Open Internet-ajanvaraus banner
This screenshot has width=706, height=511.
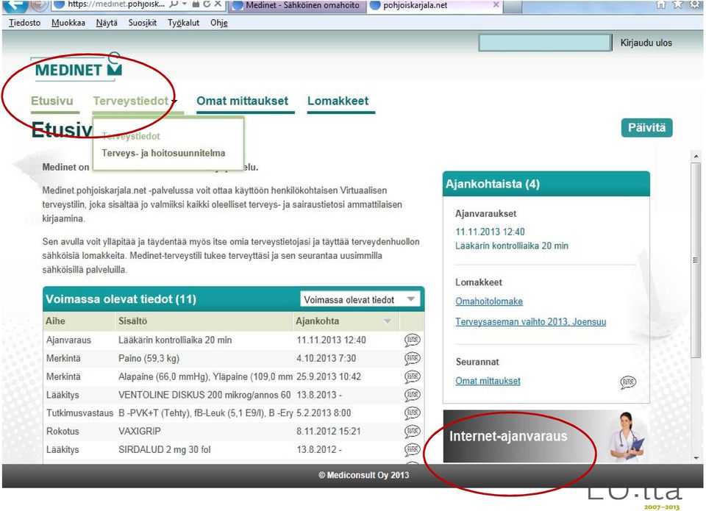pyautogui.click(x=545, y=436)
